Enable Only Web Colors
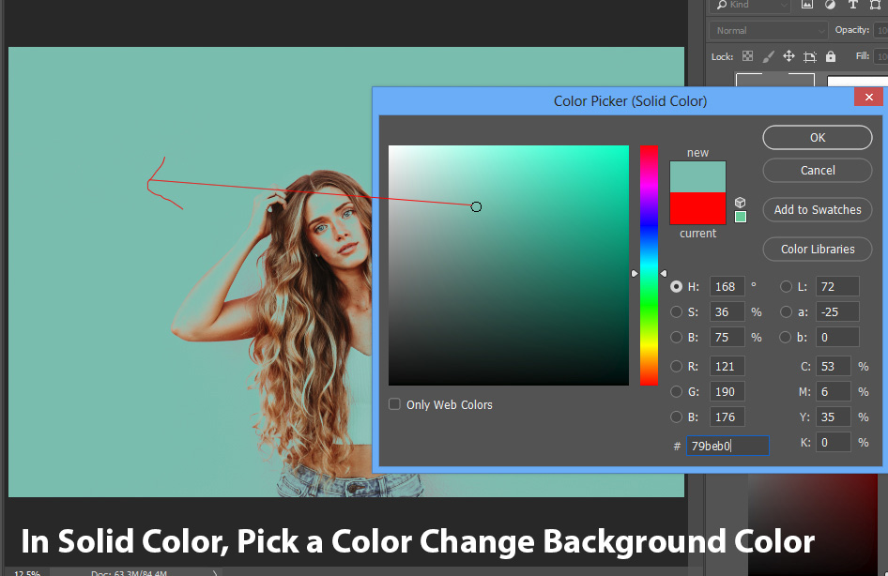 pyautogui.click(x=394, y=404)
